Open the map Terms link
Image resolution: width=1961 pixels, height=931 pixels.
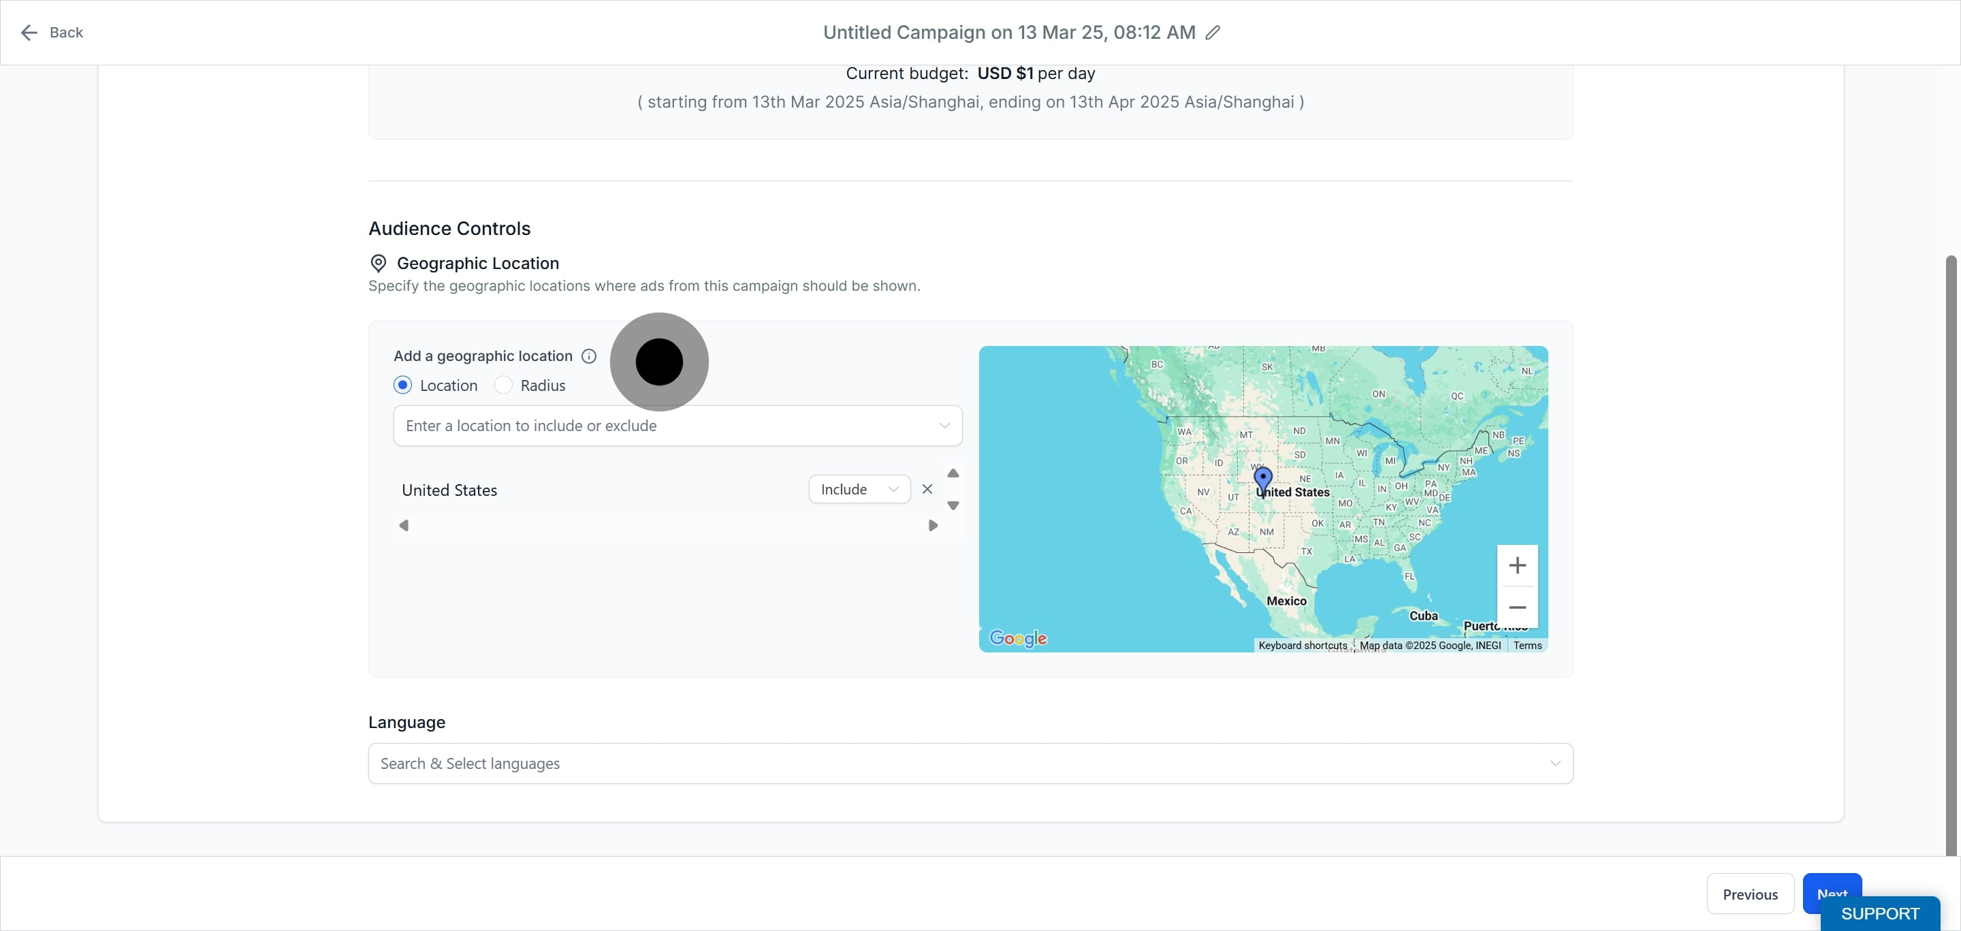(x=1527, y=646)
